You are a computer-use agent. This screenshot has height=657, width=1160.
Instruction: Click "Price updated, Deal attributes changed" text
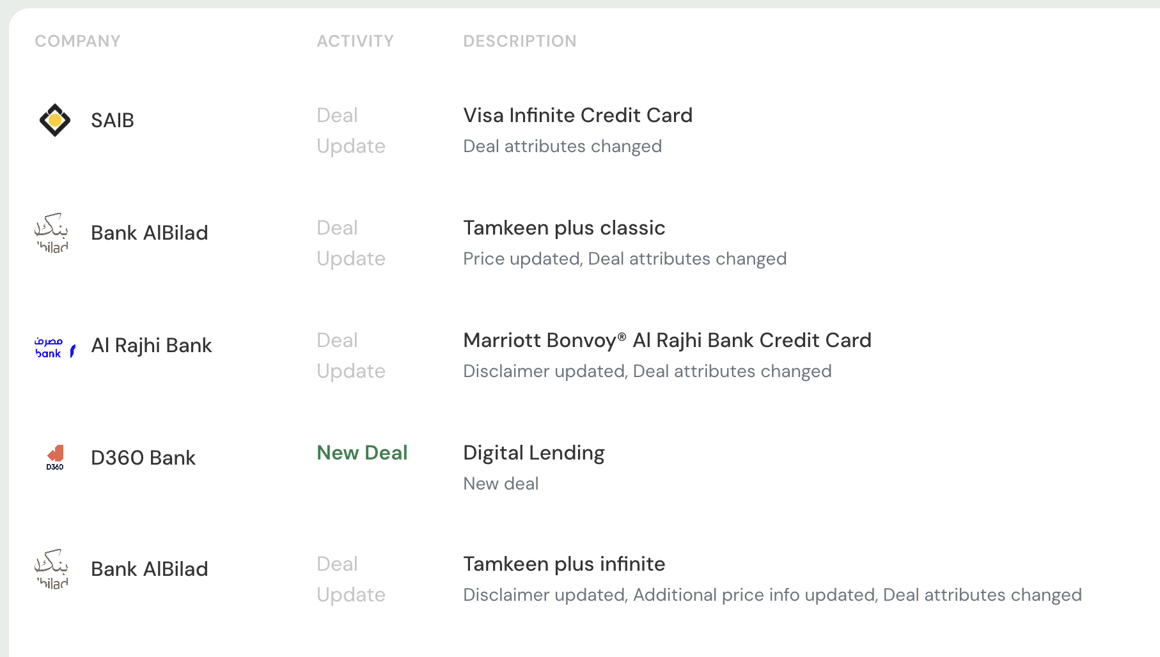(625, 259)
